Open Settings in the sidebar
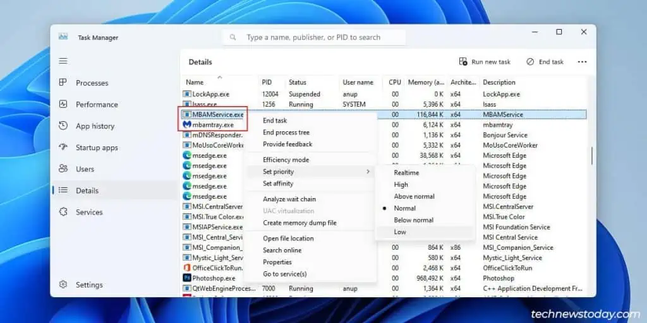 [114, 285]
